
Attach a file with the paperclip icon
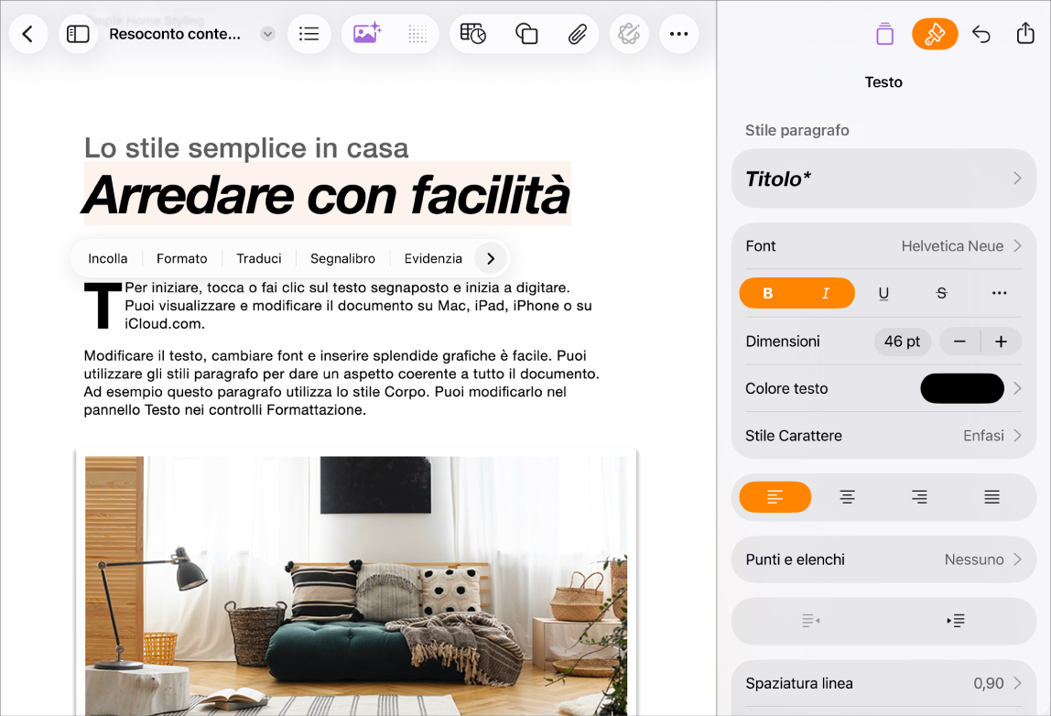coord(577,34)
